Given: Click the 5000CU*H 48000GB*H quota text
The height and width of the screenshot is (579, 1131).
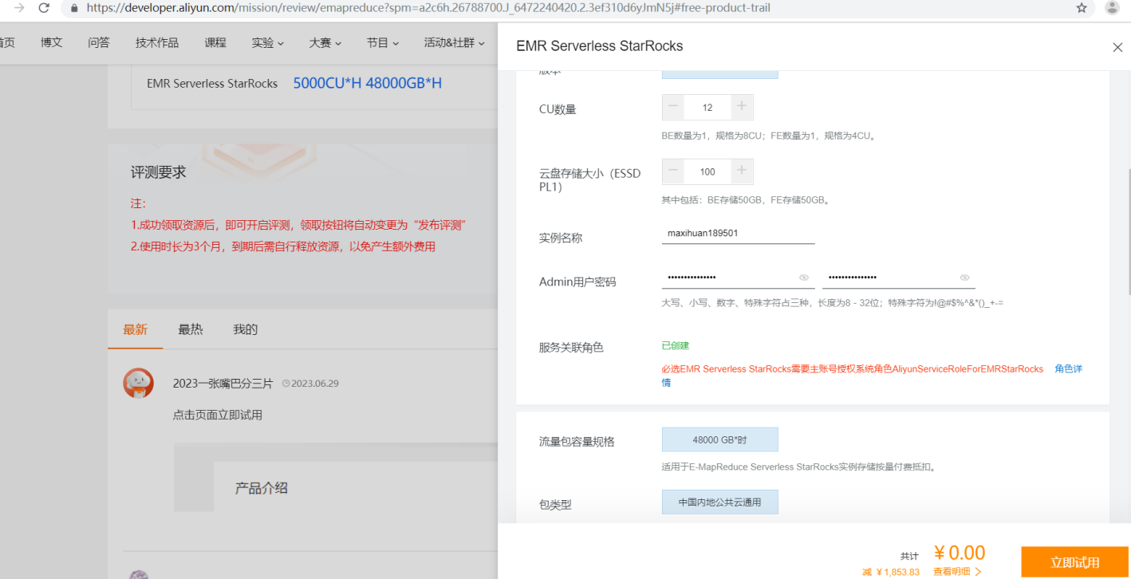Looking at the screenshot, I should pyautogui.click(x=367, y=83).
